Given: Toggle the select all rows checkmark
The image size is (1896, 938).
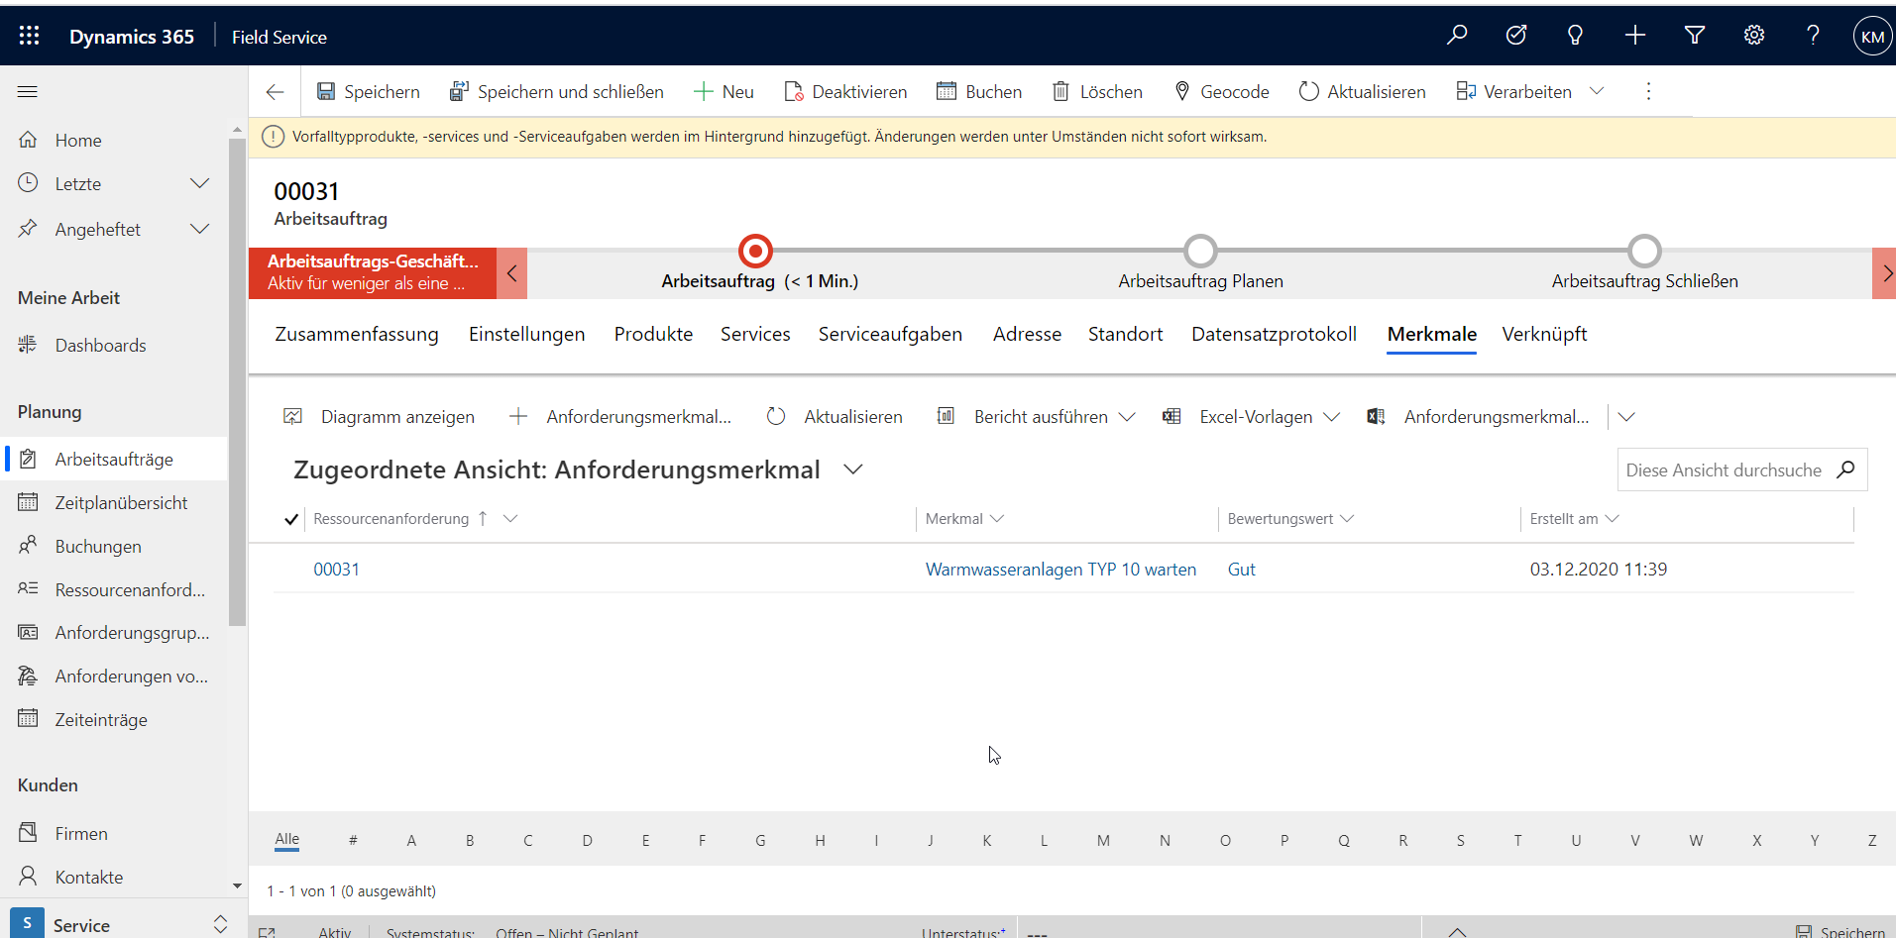Looking at the screenshot, I should coord(291,519).
